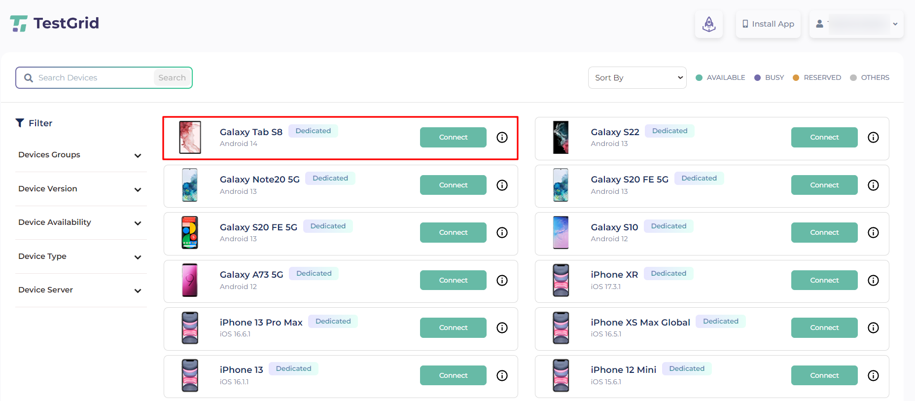Click the Dedicated tag on Galaxy Tab S8
The image size is (915, 401).
[313, 131]
